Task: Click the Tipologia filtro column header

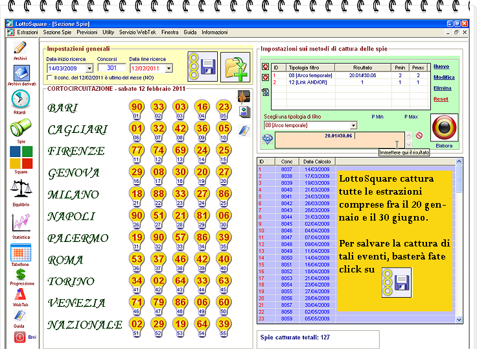Action: (310, 67)
